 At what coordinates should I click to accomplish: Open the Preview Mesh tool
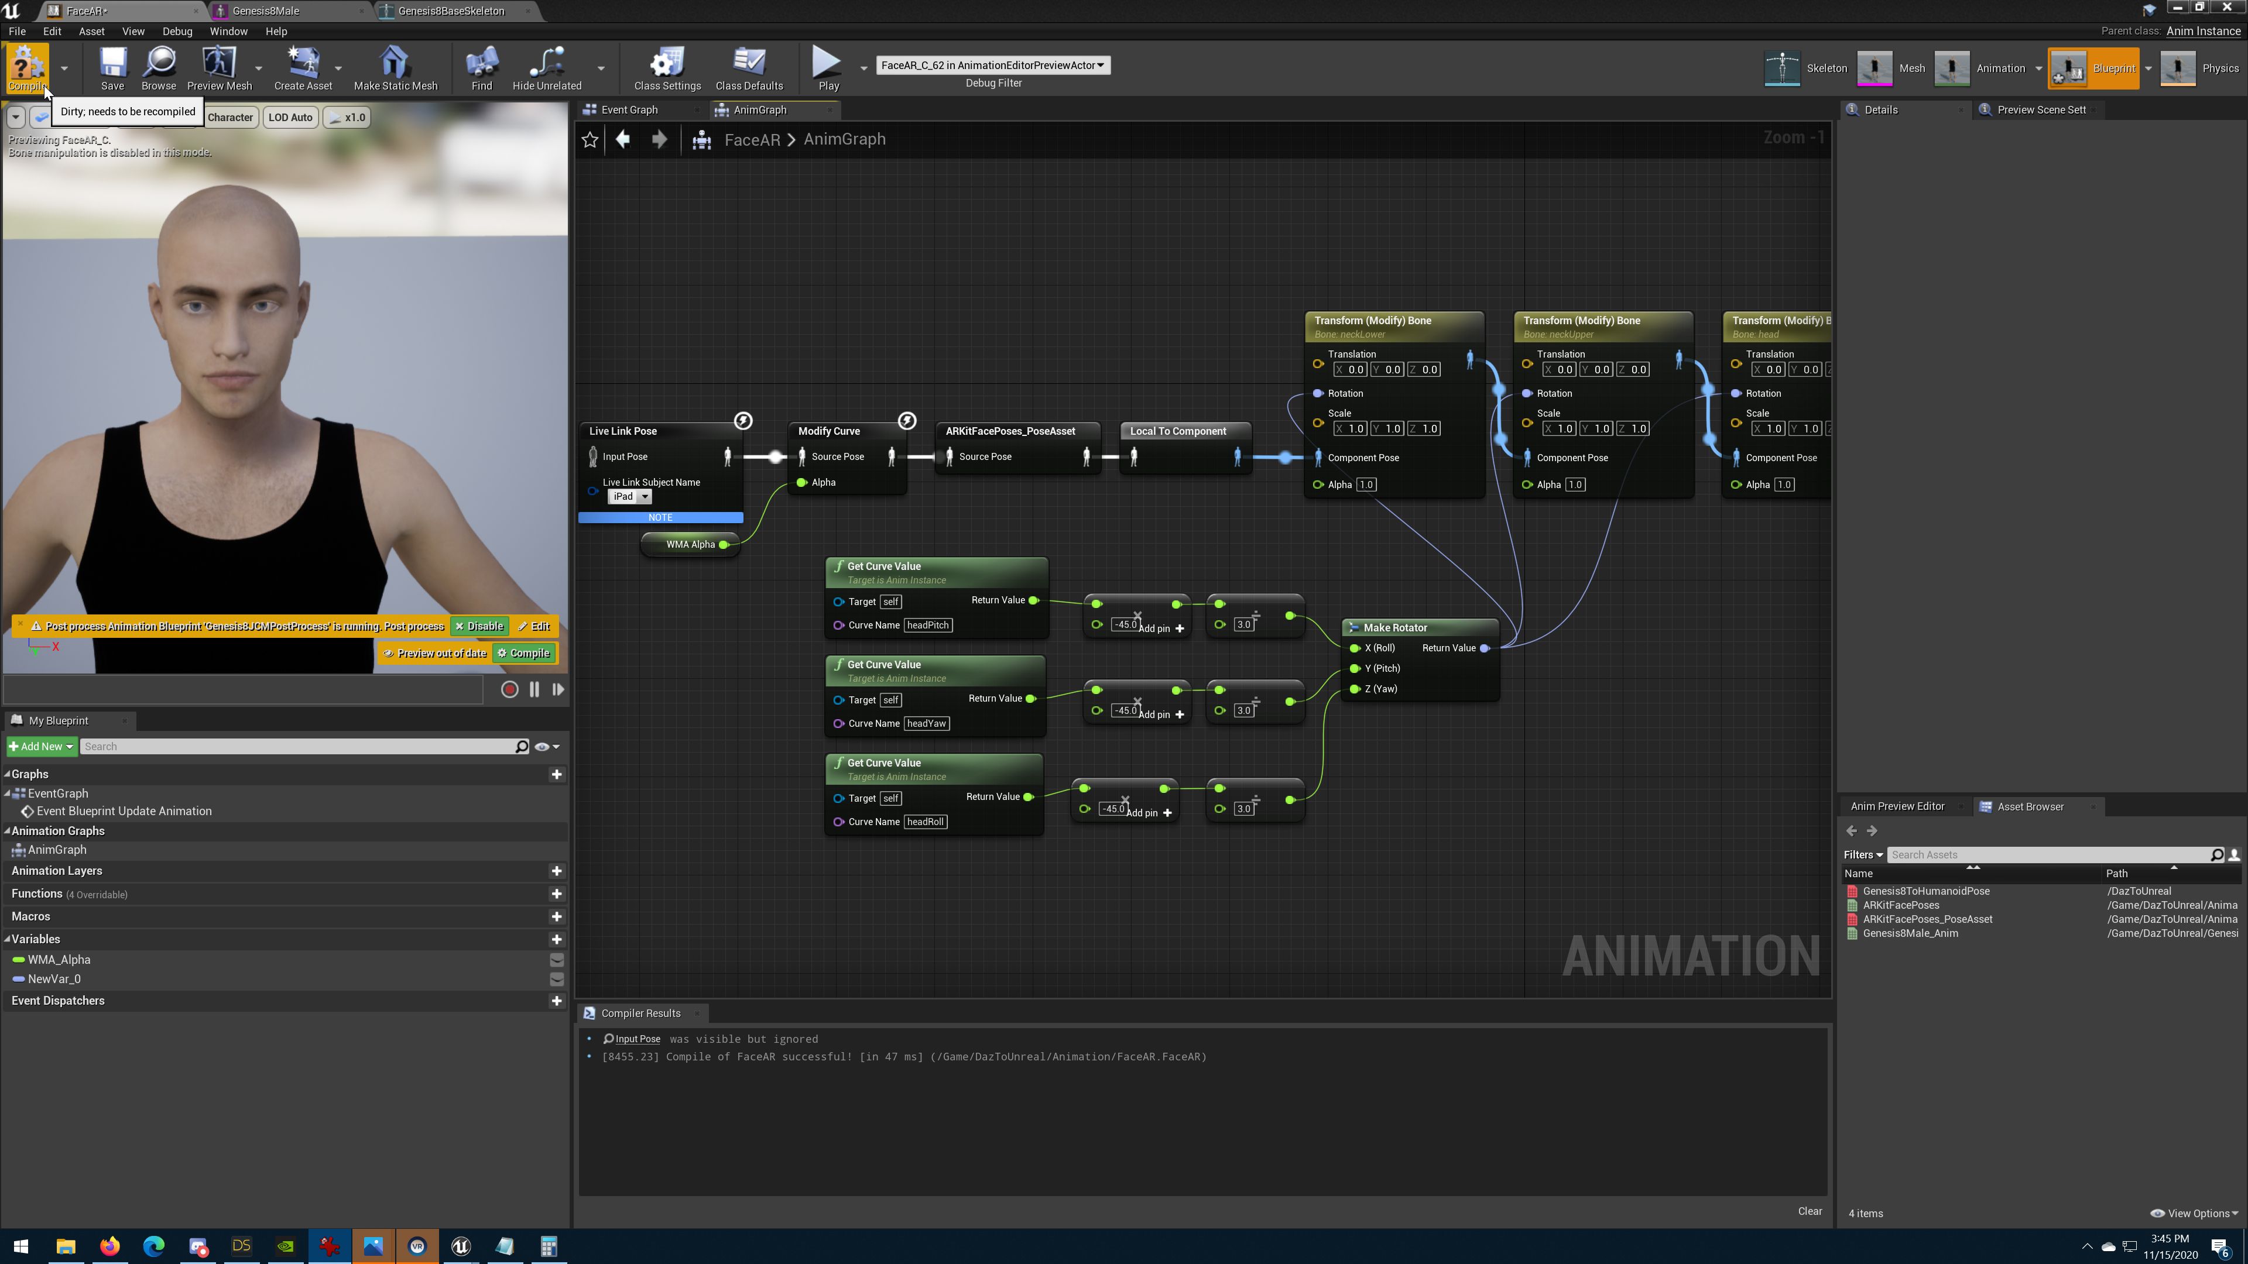[219, 68]
